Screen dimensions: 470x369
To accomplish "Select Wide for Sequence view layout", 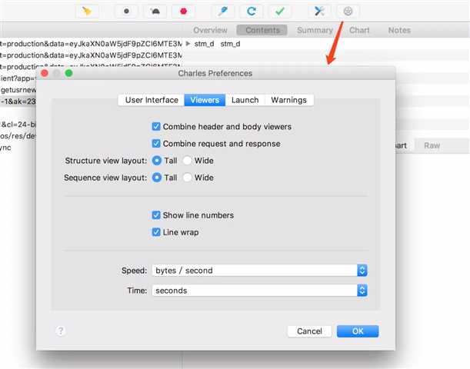I will click(187, 178).
